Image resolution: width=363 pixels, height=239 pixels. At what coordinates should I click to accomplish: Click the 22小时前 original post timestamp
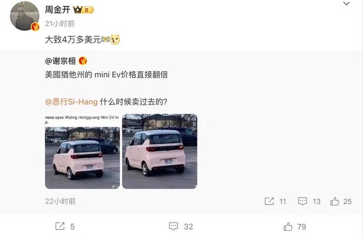click(60, 201)
